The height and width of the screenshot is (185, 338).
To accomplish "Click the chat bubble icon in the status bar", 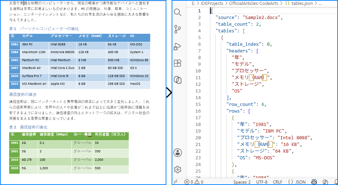I will 325,182.
